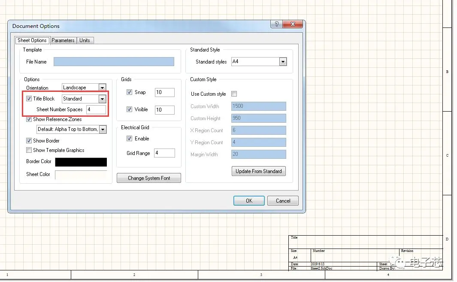Screen dimensions: 457x282
Task: Toggle the Title Block checkbox
Action: tap(29, 99)
